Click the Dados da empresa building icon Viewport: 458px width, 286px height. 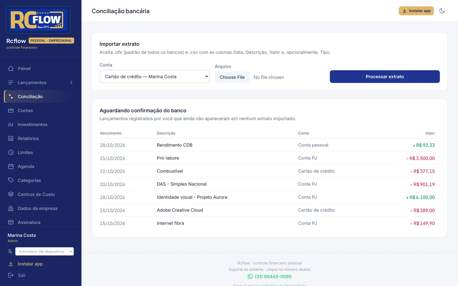[11, 208]
